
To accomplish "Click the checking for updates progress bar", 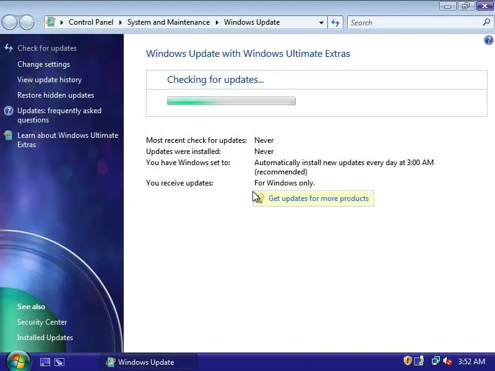I will (x=231, y=101).
